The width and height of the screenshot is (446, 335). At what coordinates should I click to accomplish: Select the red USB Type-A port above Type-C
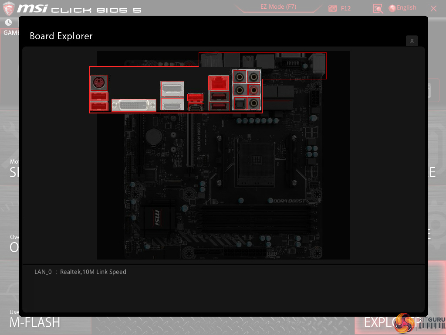point(196,98)
